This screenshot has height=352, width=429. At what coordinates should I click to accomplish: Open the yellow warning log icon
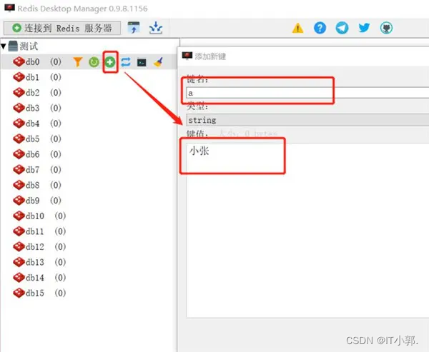pyautogui.click(x=297, y=28)
